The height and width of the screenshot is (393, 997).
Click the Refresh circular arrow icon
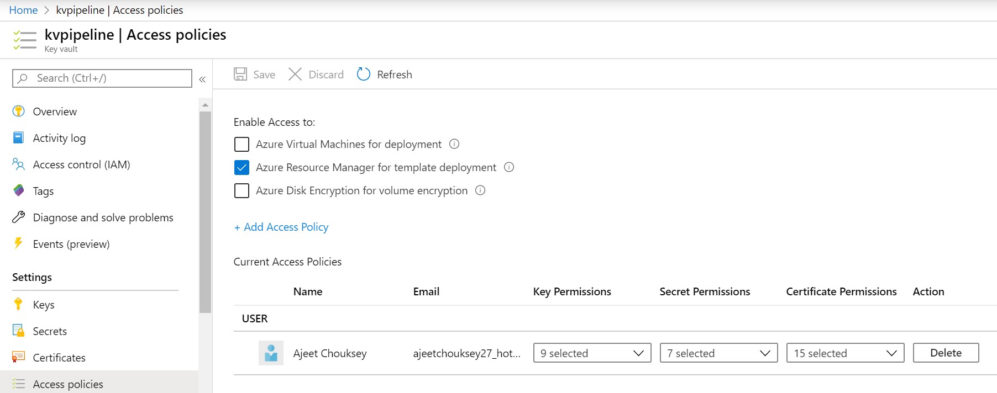tap(364, 74)
